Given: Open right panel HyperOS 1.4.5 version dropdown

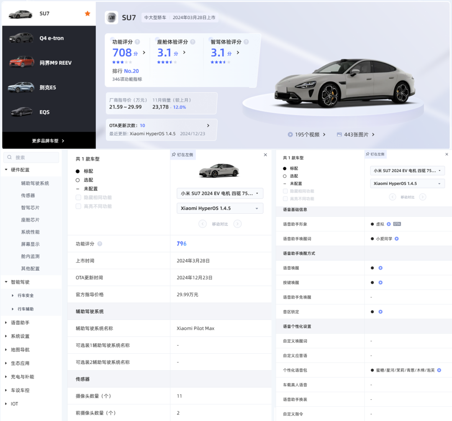Looking at the screenshot, I should tap(407, 184).
